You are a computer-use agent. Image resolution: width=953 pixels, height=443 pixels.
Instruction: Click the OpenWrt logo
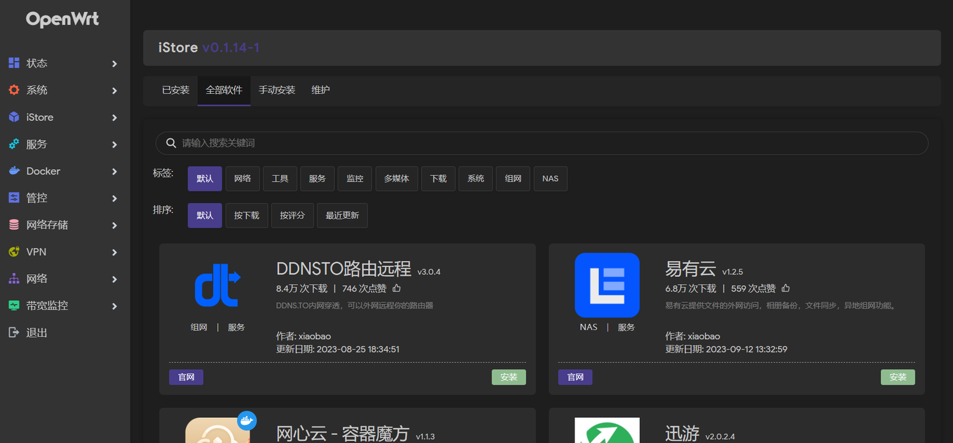pos(62,19)
